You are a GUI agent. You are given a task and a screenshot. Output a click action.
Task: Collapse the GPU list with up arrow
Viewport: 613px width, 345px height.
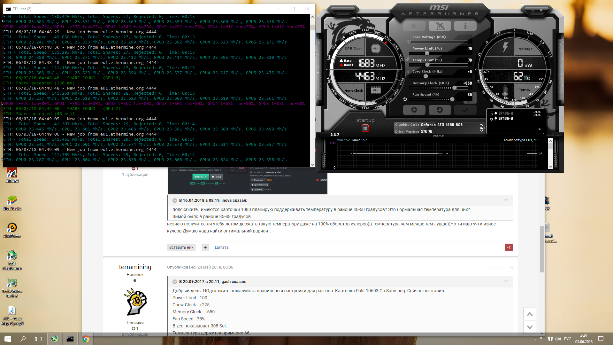pos(540,129)
